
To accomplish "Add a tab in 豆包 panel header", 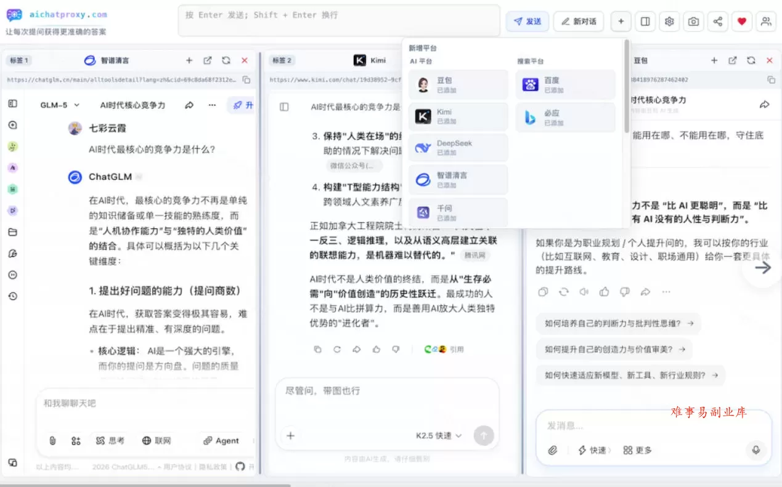I will 714,60.
